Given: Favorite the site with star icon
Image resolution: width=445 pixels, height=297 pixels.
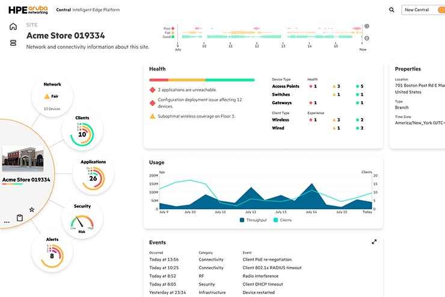Looking at the screenshot, I should [x=32, y=210].
